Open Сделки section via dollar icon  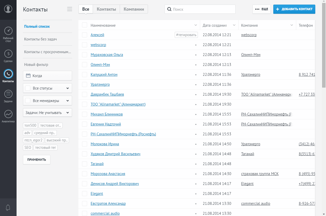8,54
